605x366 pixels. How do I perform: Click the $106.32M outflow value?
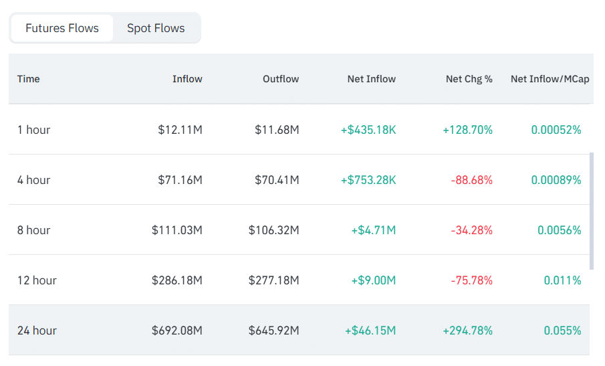tap(274, 230)
